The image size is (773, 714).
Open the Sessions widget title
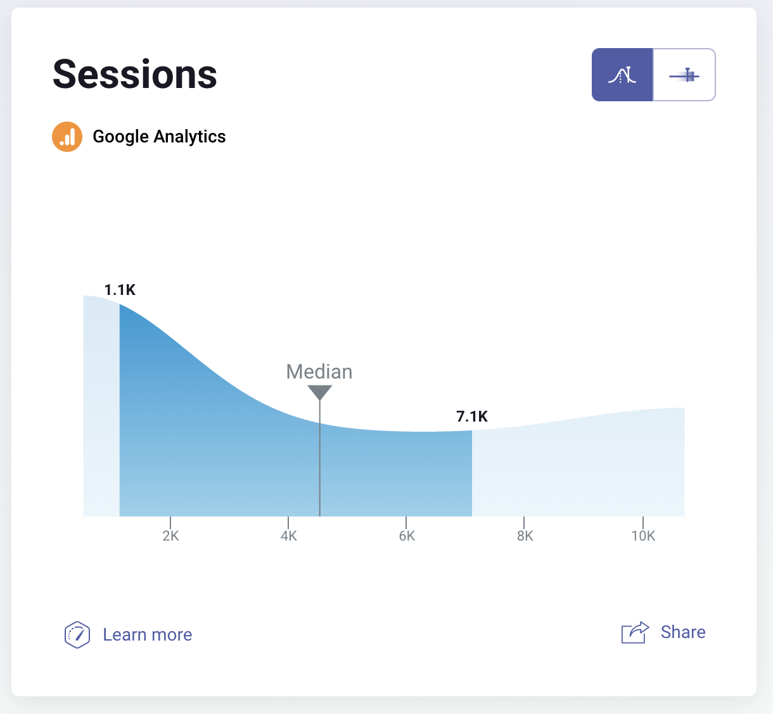(x=134, y=74)
